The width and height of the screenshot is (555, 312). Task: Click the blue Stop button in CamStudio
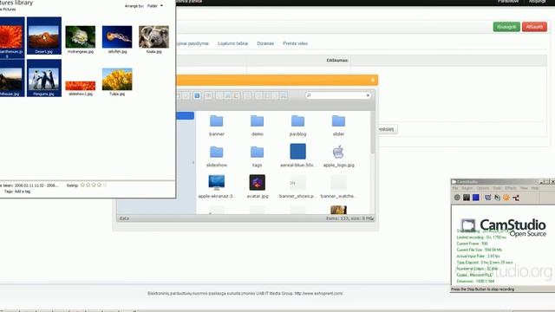click(x=476, y=198)
